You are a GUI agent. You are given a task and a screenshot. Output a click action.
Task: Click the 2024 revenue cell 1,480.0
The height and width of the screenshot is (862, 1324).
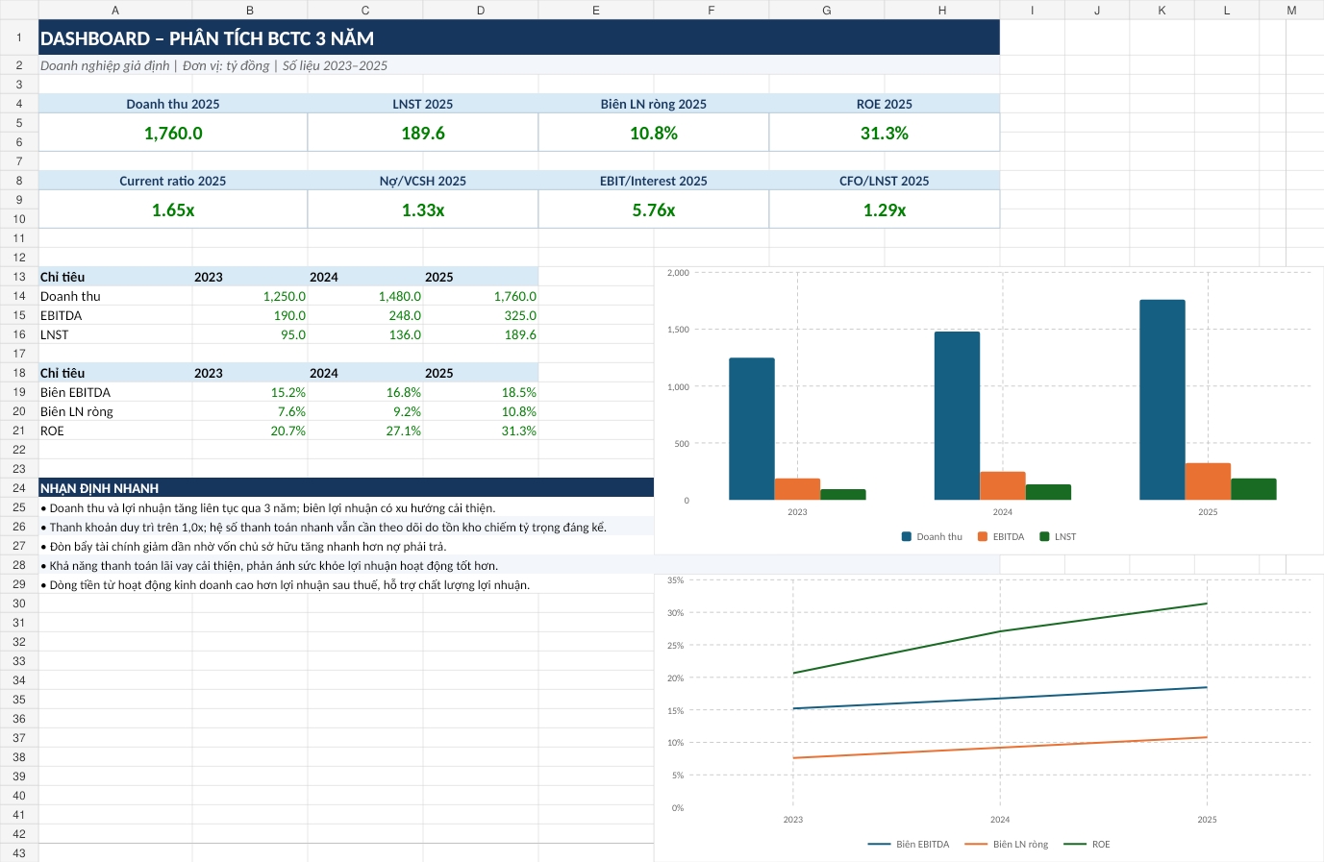[x=365, y=296]
